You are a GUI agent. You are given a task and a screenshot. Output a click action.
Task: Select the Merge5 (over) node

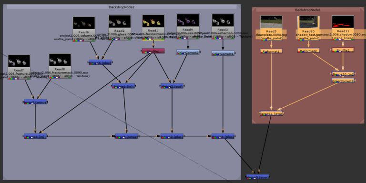pos(257,177)
